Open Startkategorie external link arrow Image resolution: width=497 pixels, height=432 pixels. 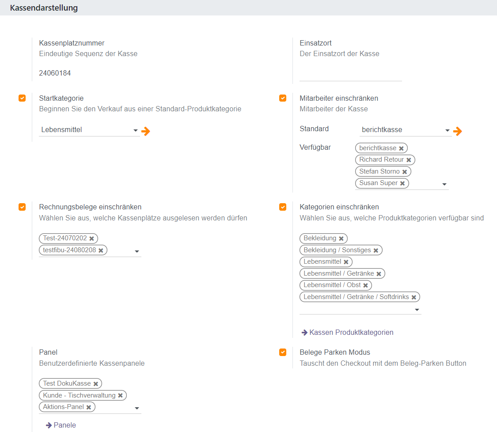pos(146,131)
